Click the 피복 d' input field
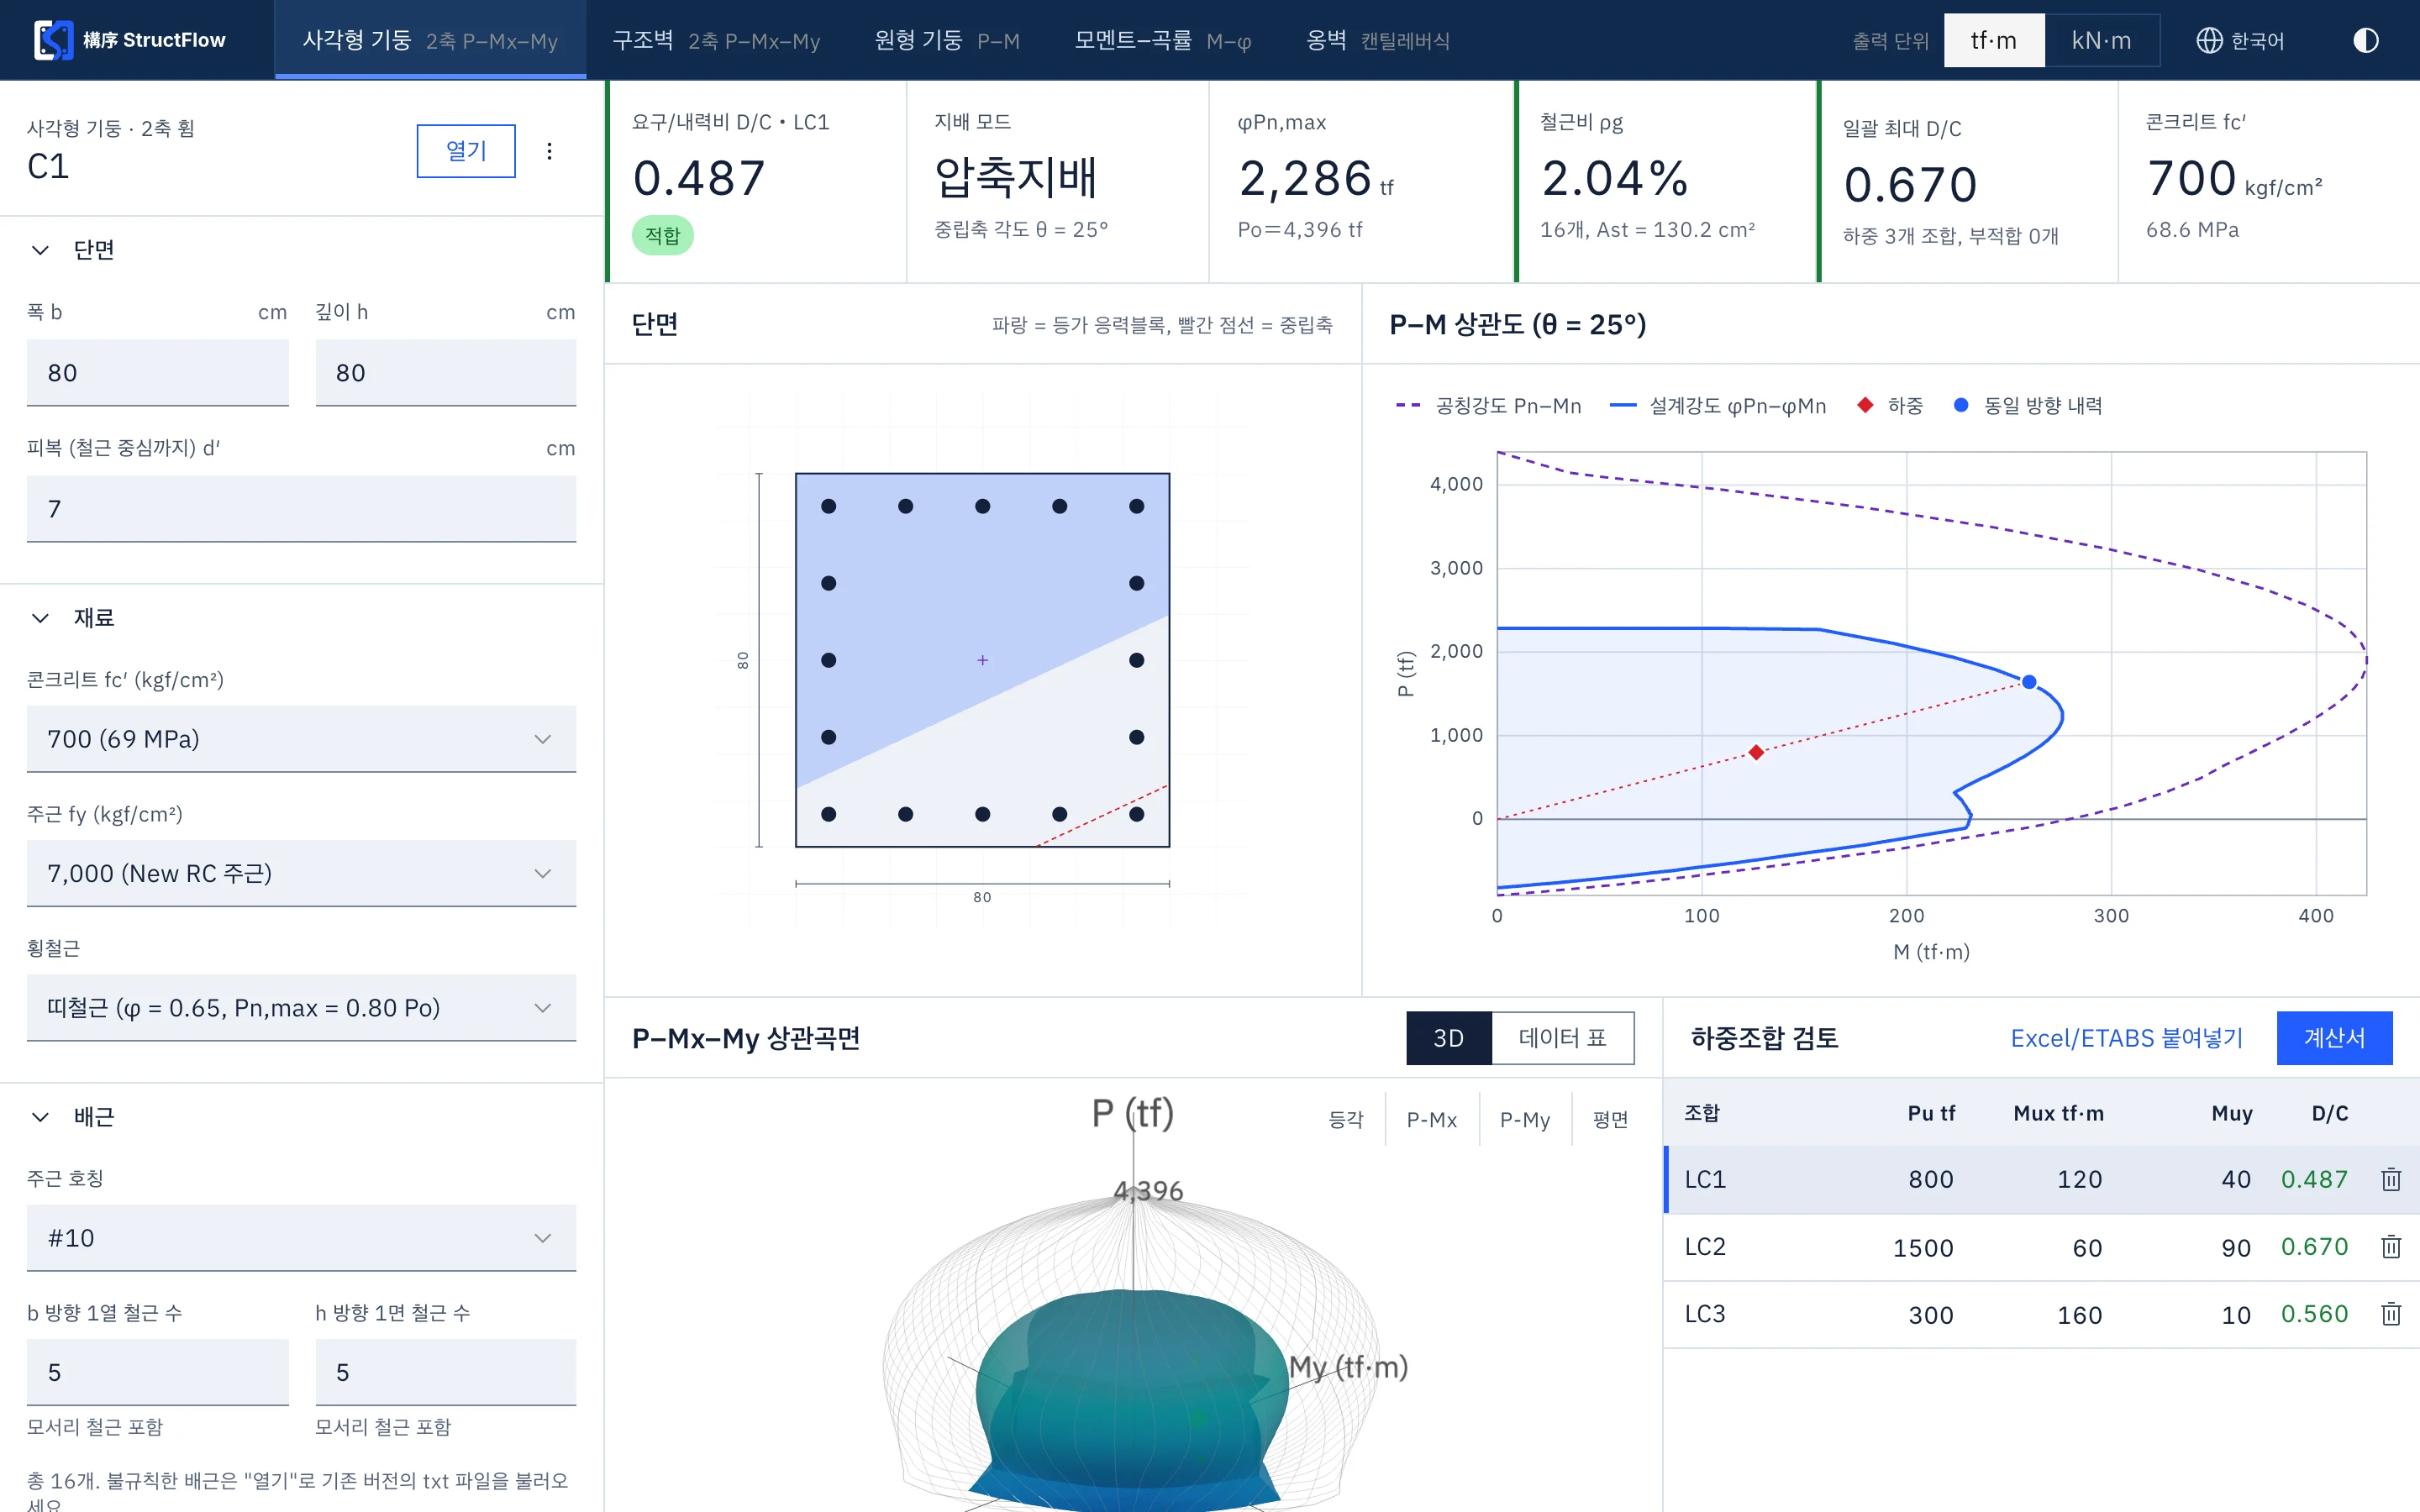2420x1512 pixels. click(301, 509)
